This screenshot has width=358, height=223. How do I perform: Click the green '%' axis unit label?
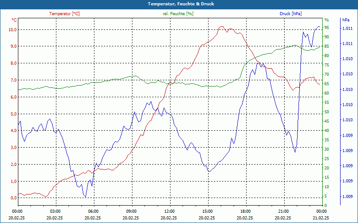[327, 20]
